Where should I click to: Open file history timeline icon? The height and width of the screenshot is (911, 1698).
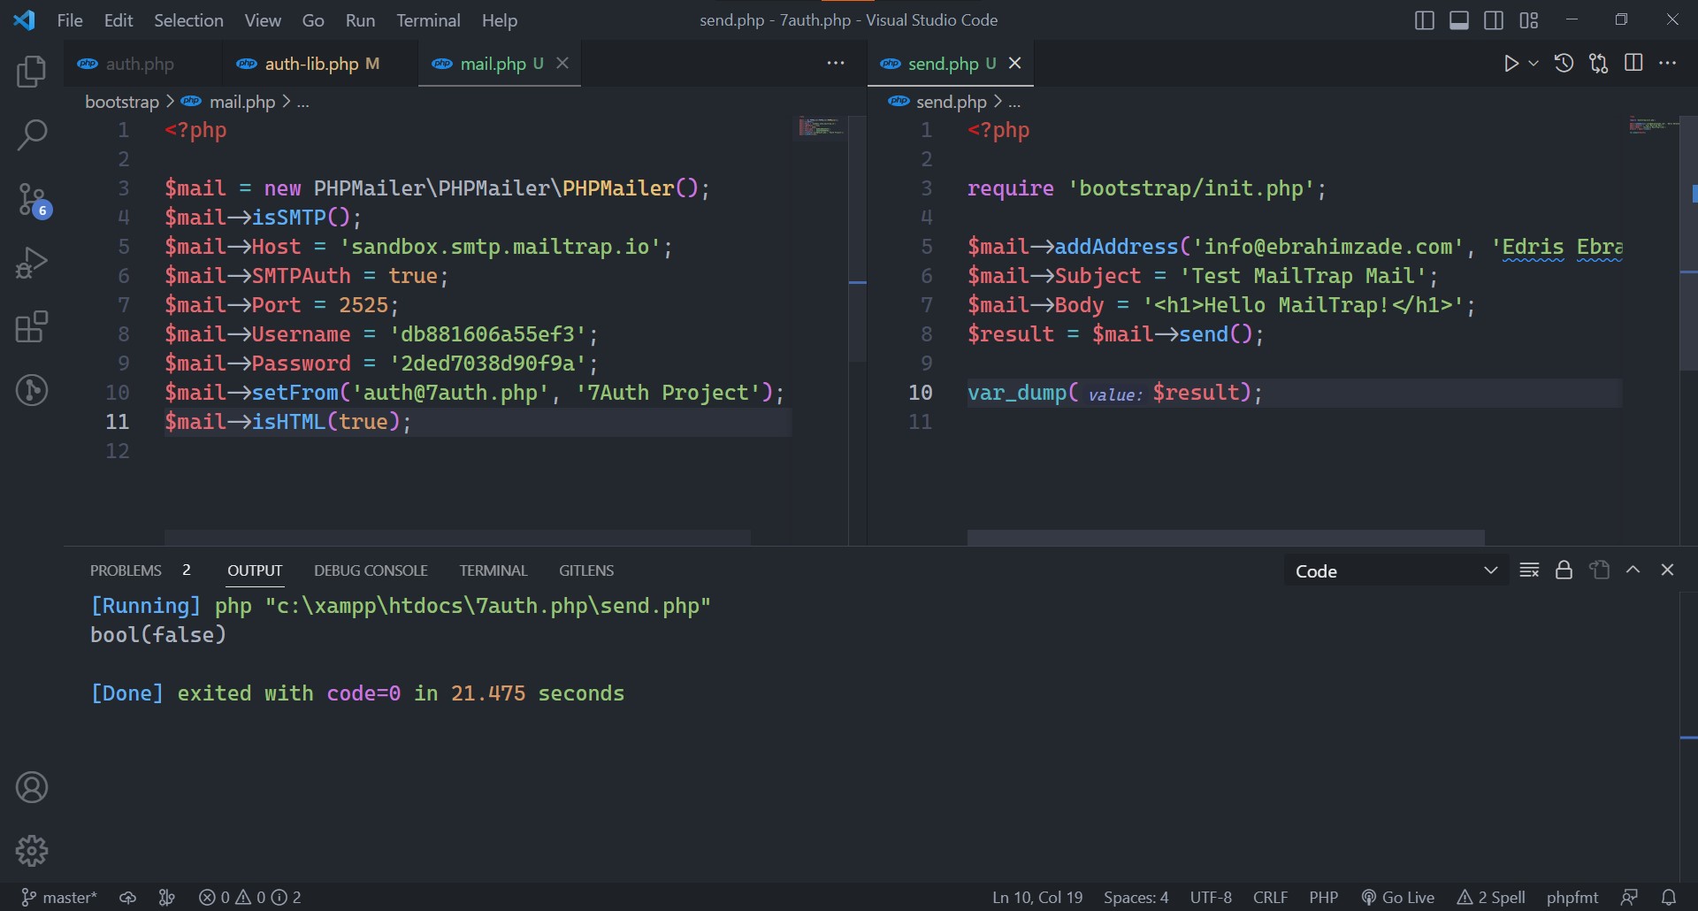(1564, 64)
